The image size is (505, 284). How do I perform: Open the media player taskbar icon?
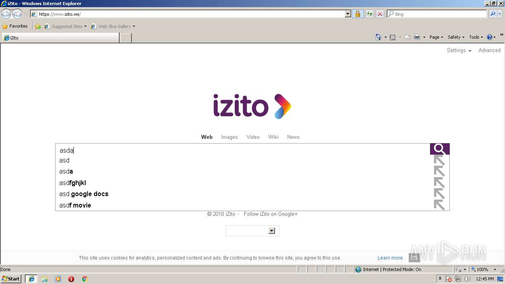[x=58, y=279]
